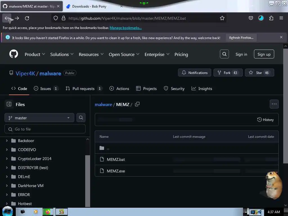Open the Pull requests tab
Viewport: 288px width, 216px height.
click(x=84, y=89)
